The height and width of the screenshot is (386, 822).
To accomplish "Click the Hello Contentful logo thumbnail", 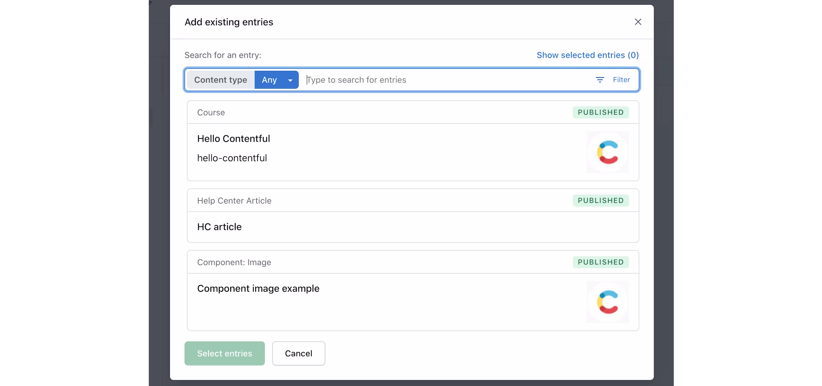I will point(608,152).
